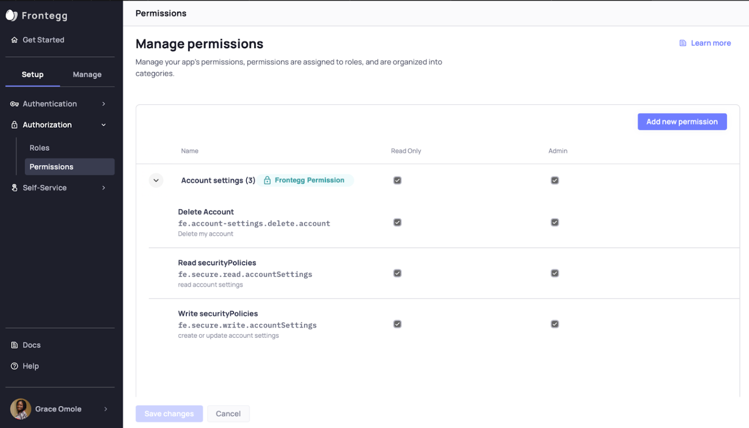Click the Authentication key icon
The image size is (749, 428).
(x=15, y=104)
